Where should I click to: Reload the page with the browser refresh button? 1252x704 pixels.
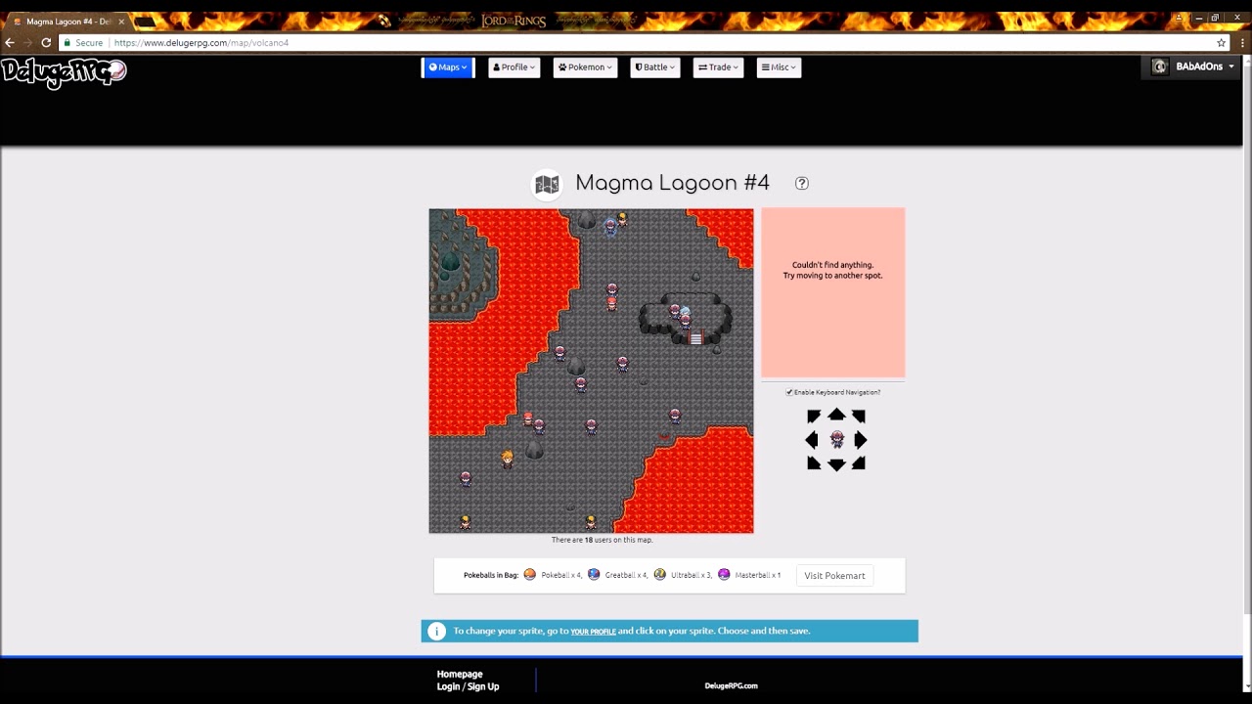[46, 43]
